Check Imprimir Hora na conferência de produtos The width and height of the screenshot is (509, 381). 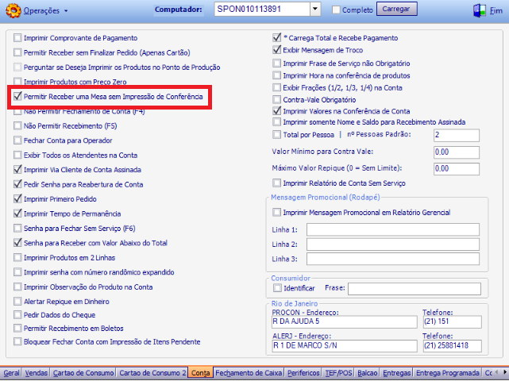coord(276,75)
